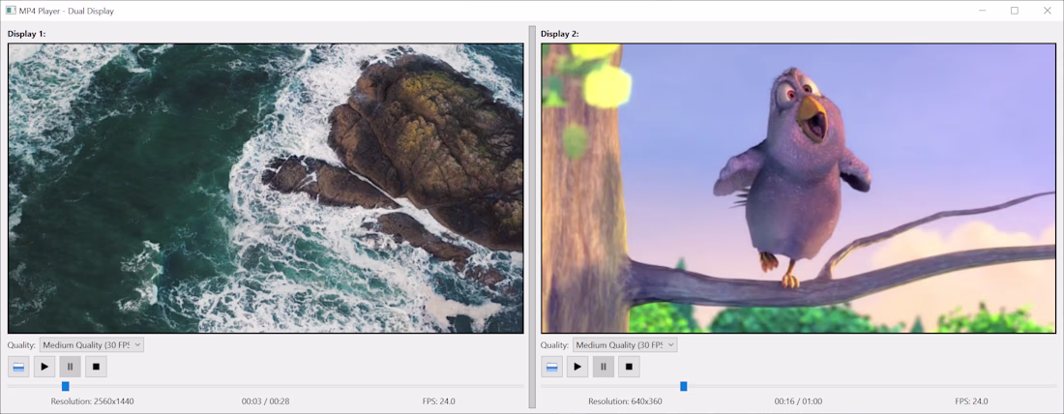Click the 'FPS: 24.0' text under Display 1

click(438, 401)
